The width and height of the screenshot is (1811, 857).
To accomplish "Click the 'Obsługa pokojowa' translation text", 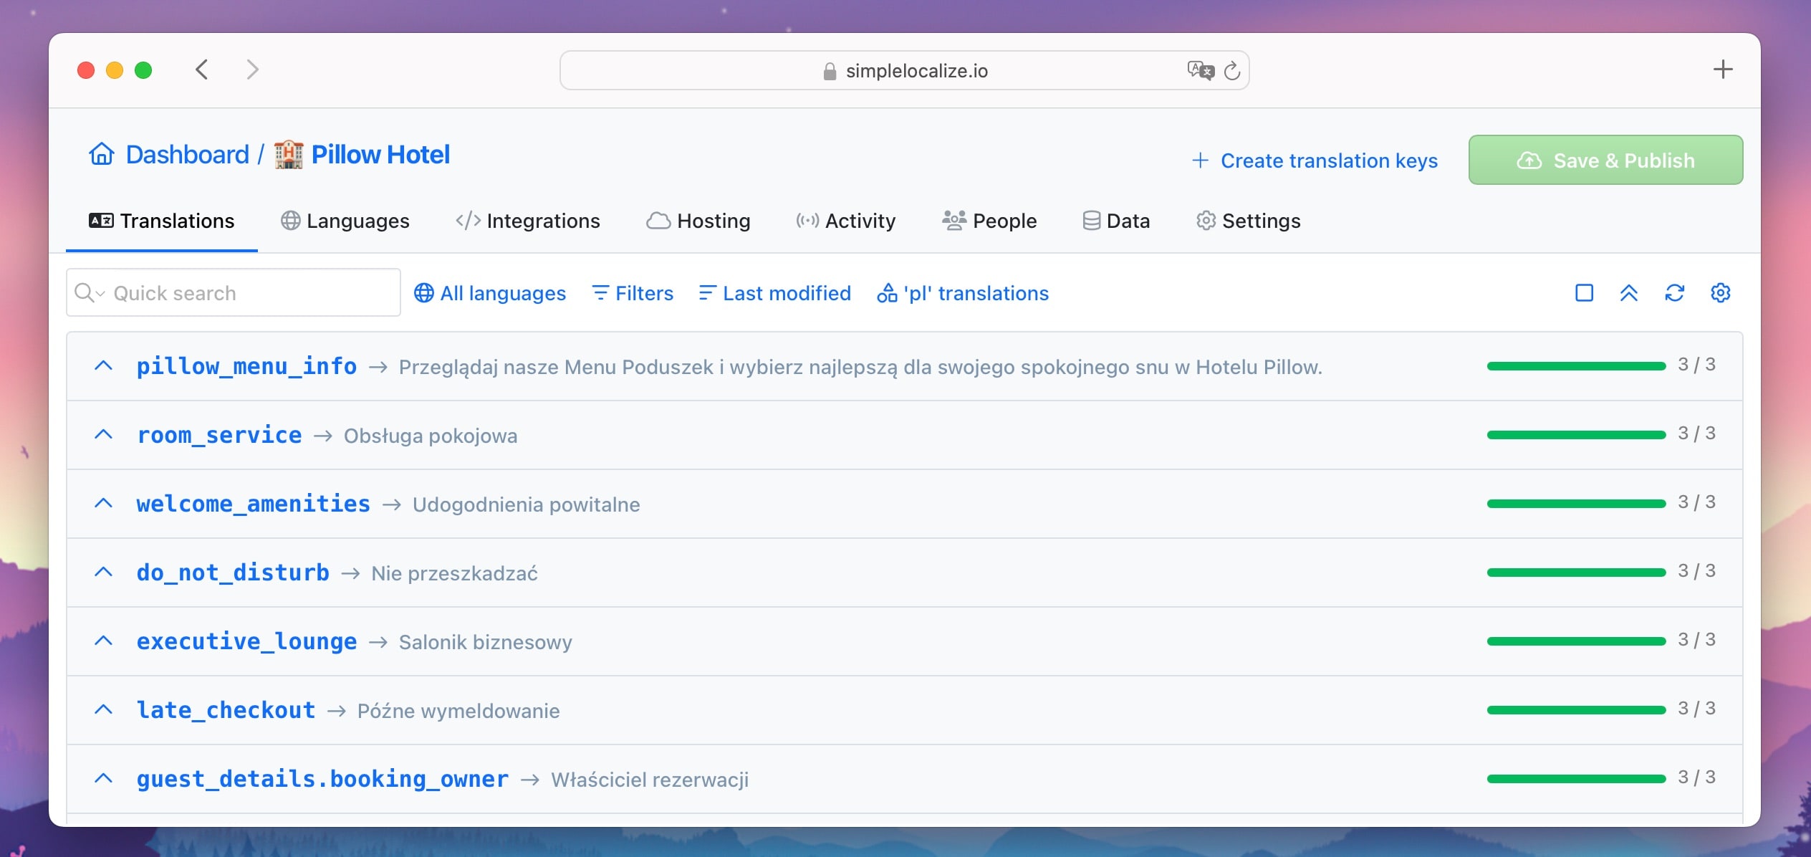I will pos(431,436).
